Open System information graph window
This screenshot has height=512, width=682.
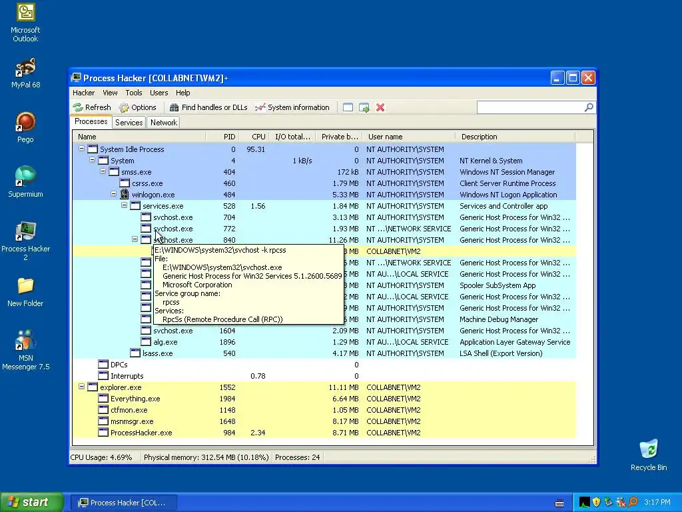[292, 107]
